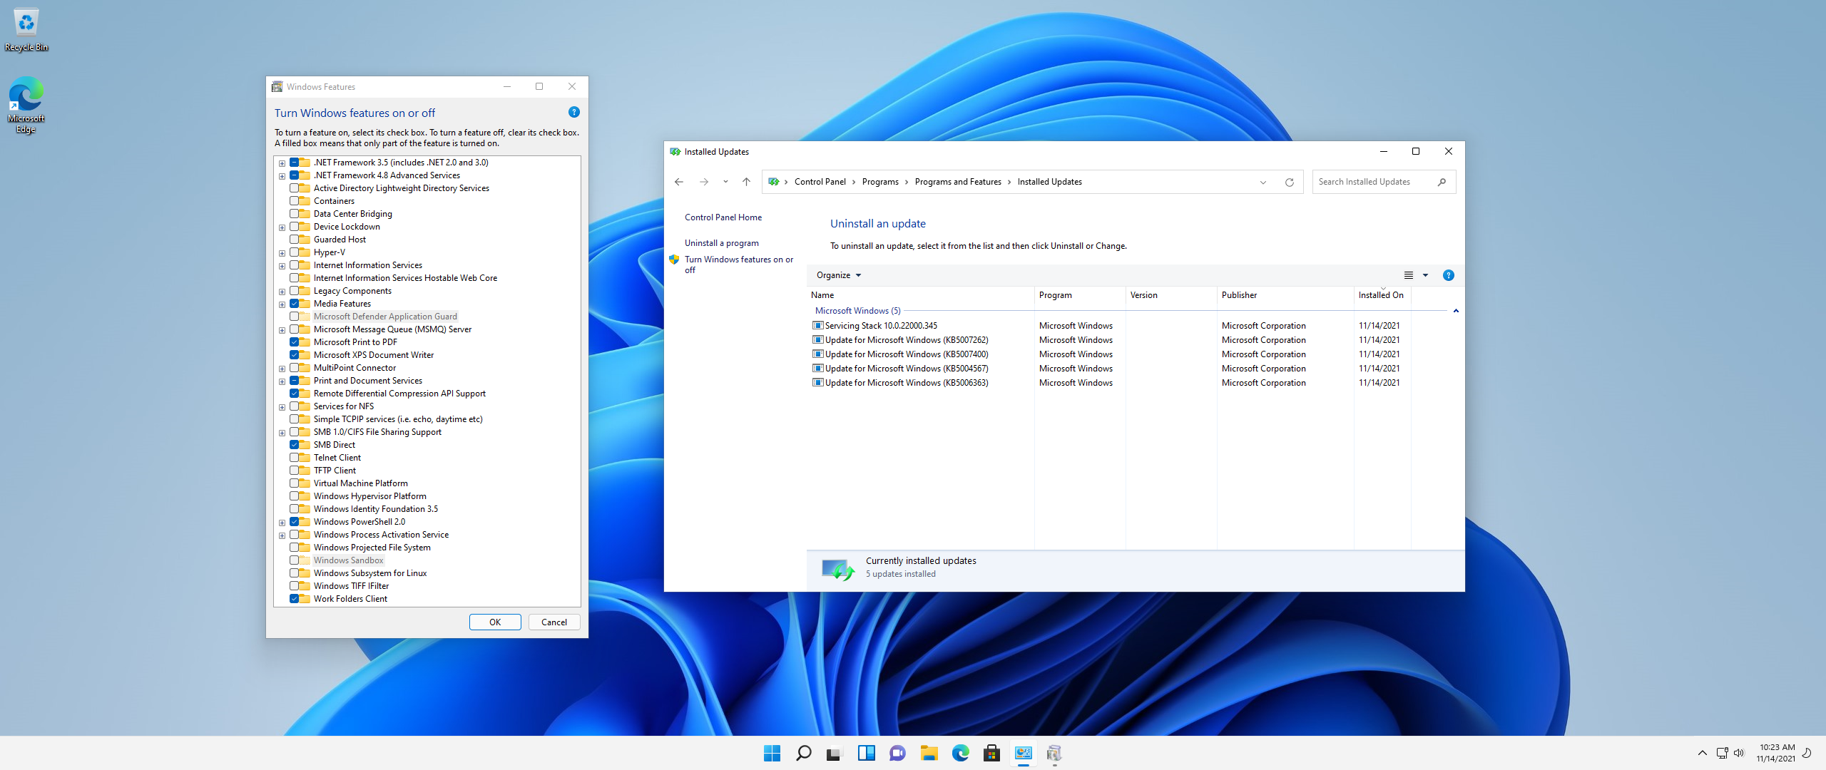1826x770 pixels.
Task: Click the shield icon beside Turn Windows features
Action: click(674, 260)
